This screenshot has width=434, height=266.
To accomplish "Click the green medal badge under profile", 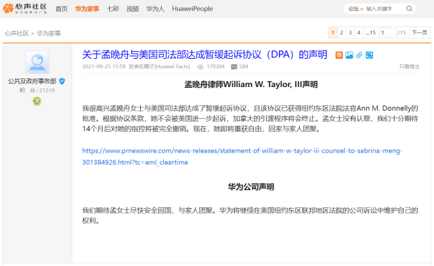I will click(37, 101).
